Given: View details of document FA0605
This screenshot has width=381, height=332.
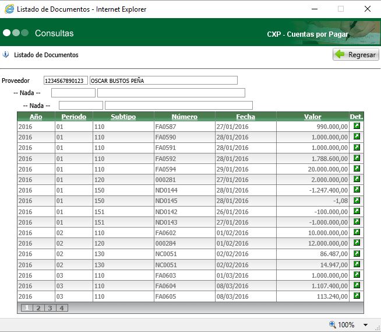Looking at the screenshot, I should 357,296.
